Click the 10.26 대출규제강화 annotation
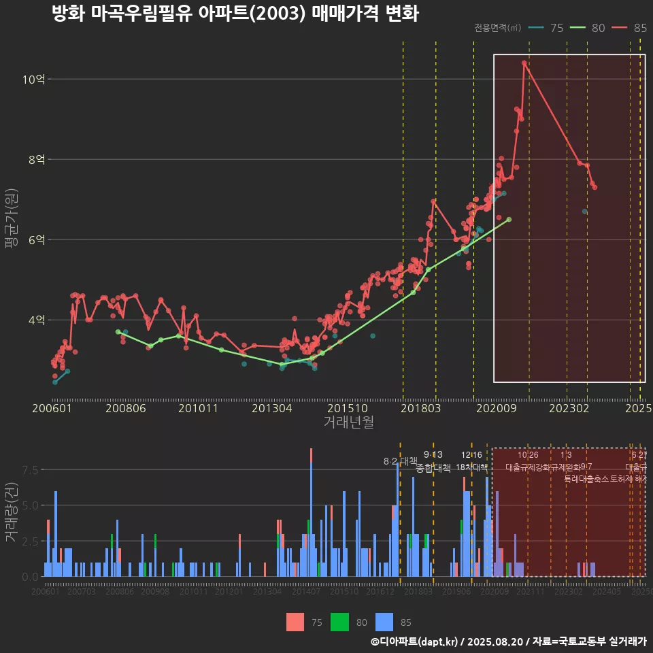This screenshot has height=653, width=653. 528,461
